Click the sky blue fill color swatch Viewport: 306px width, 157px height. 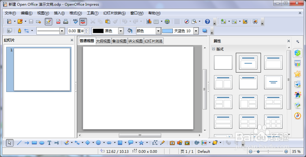click(x=167, y=31)
